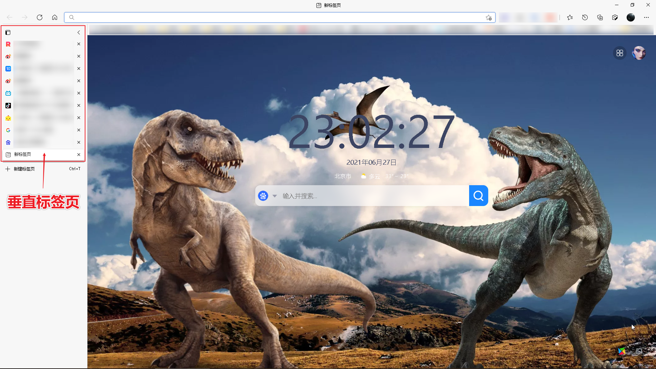This screenshot has width=656, height=369.
Task: Open the Favorites list
Action: (570, 17)
